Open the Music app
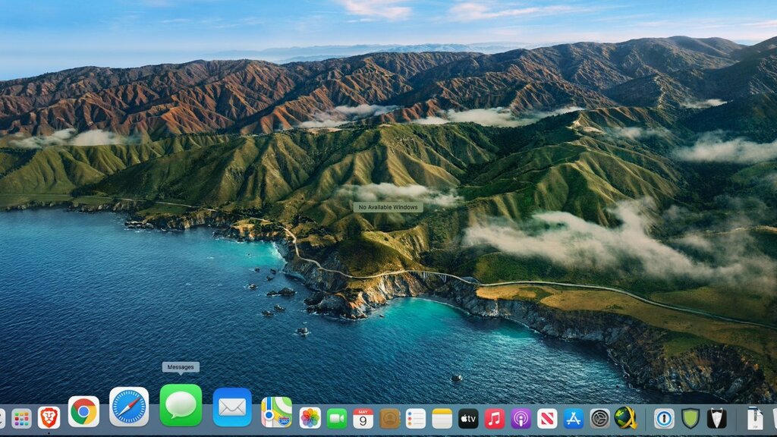 tap(495, 418)
